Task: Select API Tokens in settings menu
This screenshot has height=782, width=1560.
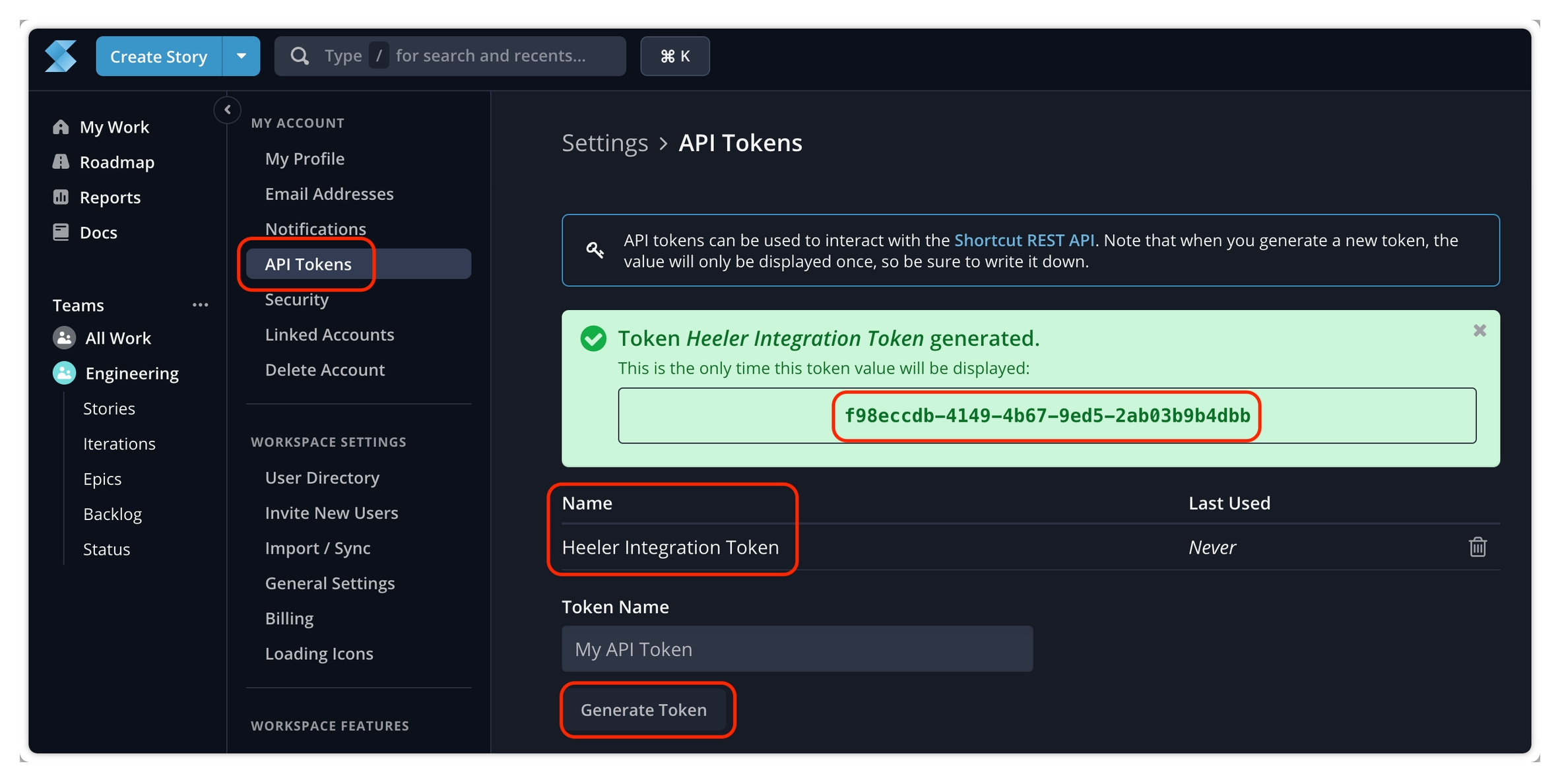Action: 358,264
